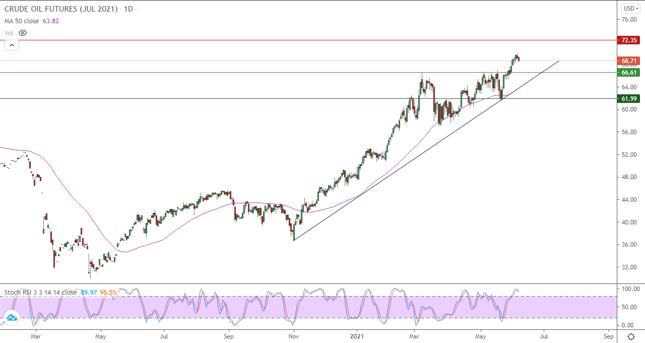The image size is (645, 343).
Task: Click the 72.35 price level label
Action: click(630, 40)
